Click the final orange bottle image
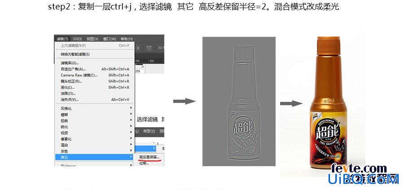 coord(328,103)
